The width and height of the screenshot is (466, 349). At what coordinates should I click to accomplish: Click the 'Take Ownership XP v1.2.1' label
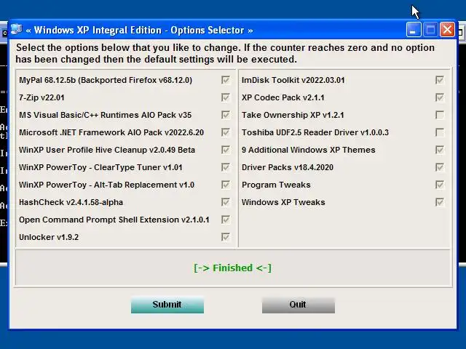293,115
